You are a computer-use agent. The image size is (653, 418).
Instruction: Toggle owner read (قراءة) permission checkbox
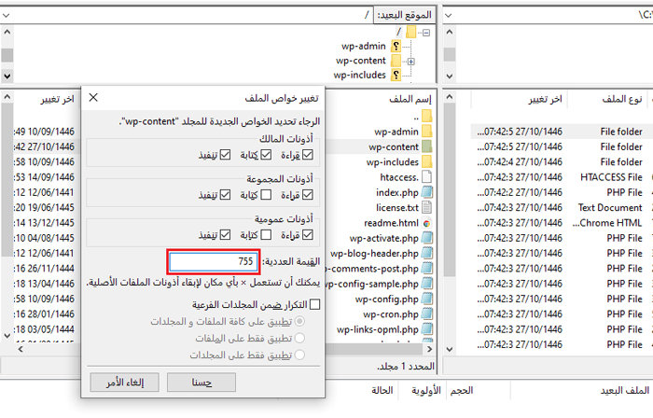pos(308,155)
